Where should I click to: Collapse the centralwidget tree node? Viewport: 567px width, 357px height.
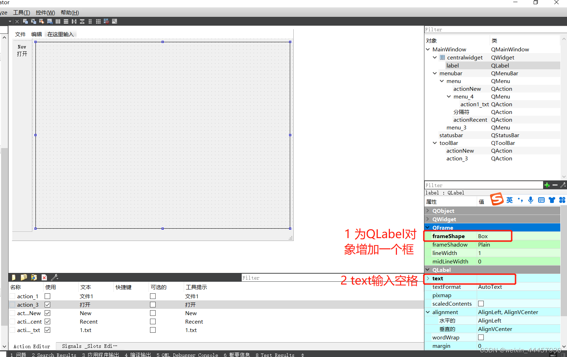435,57
